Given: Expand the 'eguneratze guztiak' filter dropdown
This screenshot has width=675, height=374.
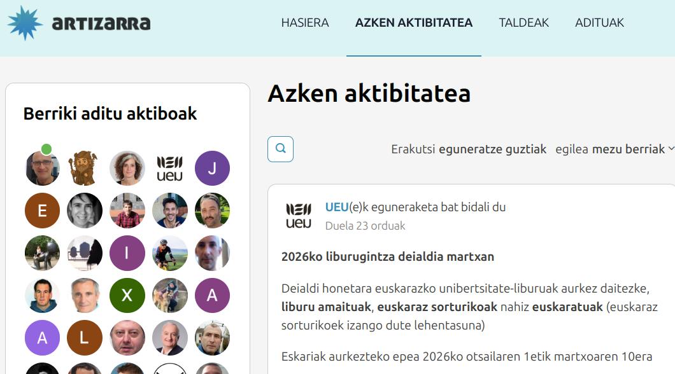Looking at the screenshot, I should point(492,149).
